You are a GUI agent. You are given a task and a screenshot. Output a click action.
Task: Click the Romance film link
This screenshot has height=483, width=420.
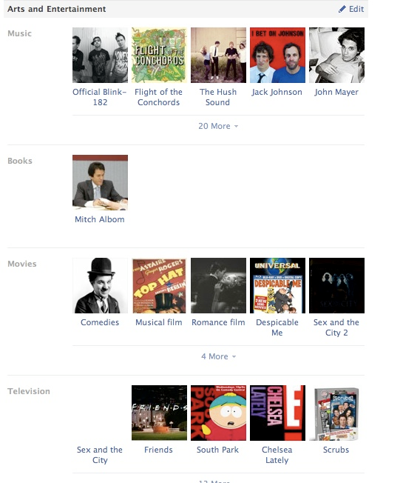pyautogui.click(x=218, y=322)
